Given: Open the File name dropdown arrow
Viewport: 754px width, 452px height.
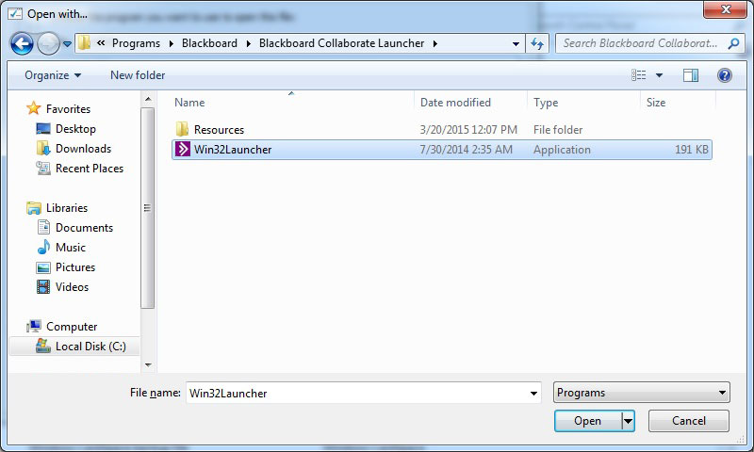Looking at the screenshot, I should [x=533, y=393].
